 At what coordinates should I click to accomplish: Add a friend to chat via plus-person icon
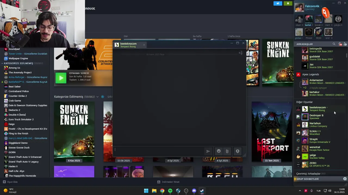240,53
